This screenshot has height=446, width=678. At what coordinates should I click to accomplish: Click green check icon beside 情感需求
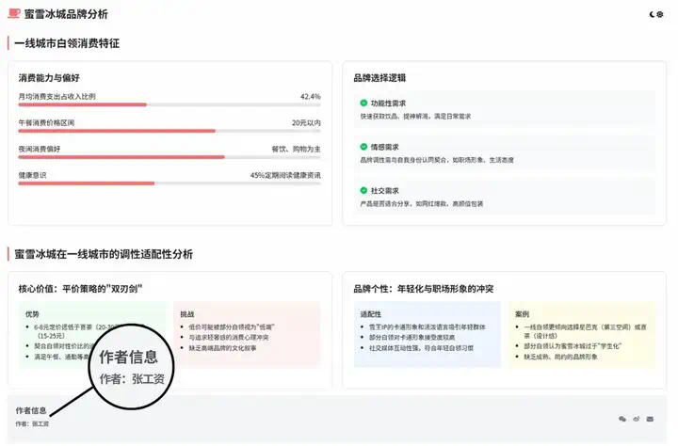[363, 147]
